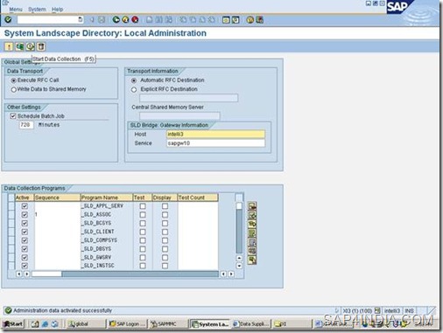Click the Active column header

(25, 198)
